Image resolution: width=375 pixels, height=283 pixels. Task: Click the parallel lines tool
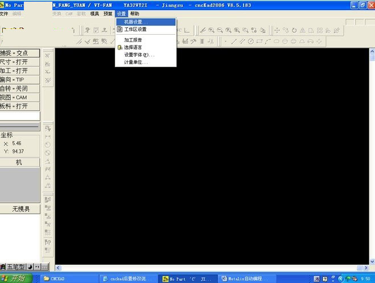pyautogui.click(x=242, y=41)
